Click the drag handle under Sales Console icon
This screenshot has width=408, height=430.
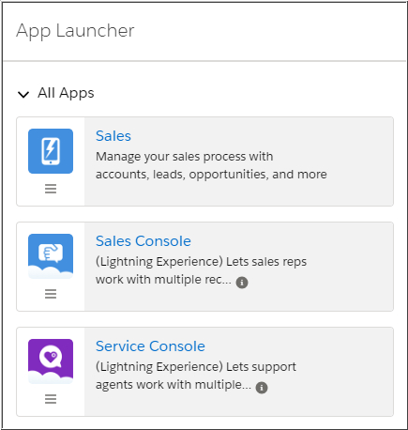(x=51, y=294)
